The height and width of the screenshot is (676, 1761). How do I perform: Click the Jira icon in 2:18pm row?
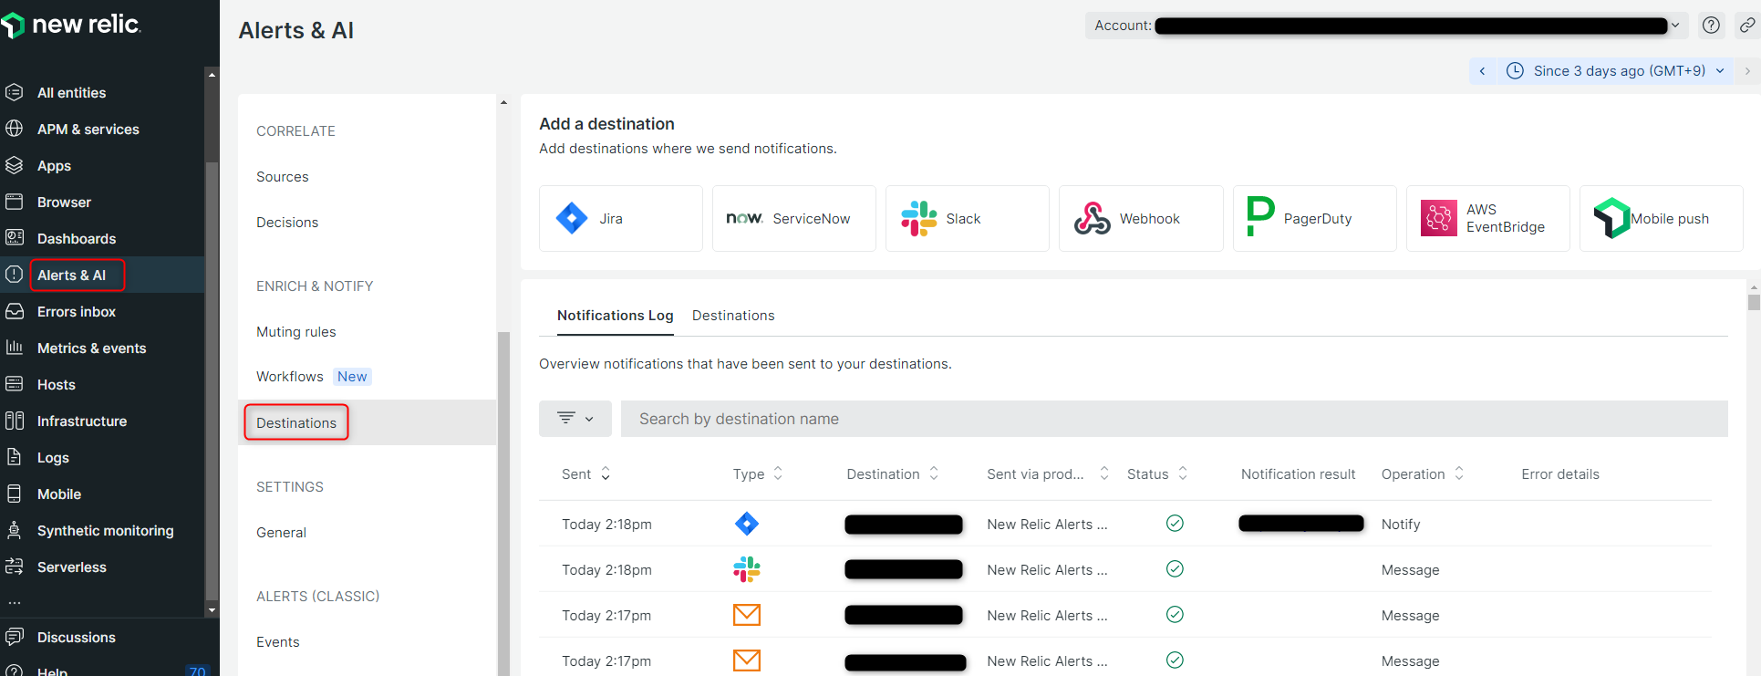pos(747,524)
